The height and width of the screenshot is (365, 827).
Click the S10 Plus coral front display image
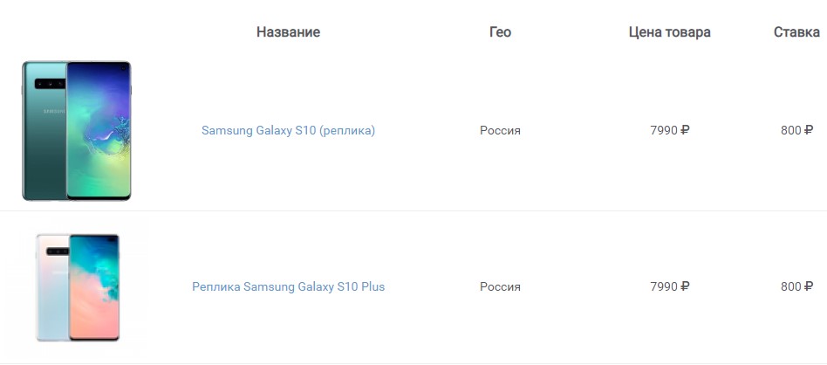click(94, 288)
